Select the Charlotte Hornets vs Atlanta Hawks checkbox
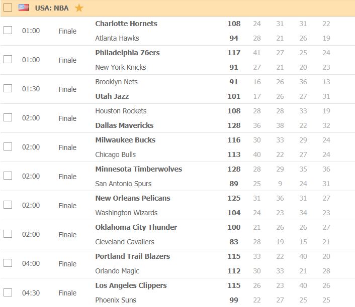Screen dimensions: 355x307 (8, 30)
